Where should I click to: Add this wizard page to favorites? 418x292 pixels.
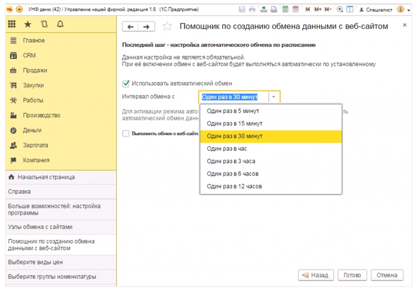click(x=167, y=26)
